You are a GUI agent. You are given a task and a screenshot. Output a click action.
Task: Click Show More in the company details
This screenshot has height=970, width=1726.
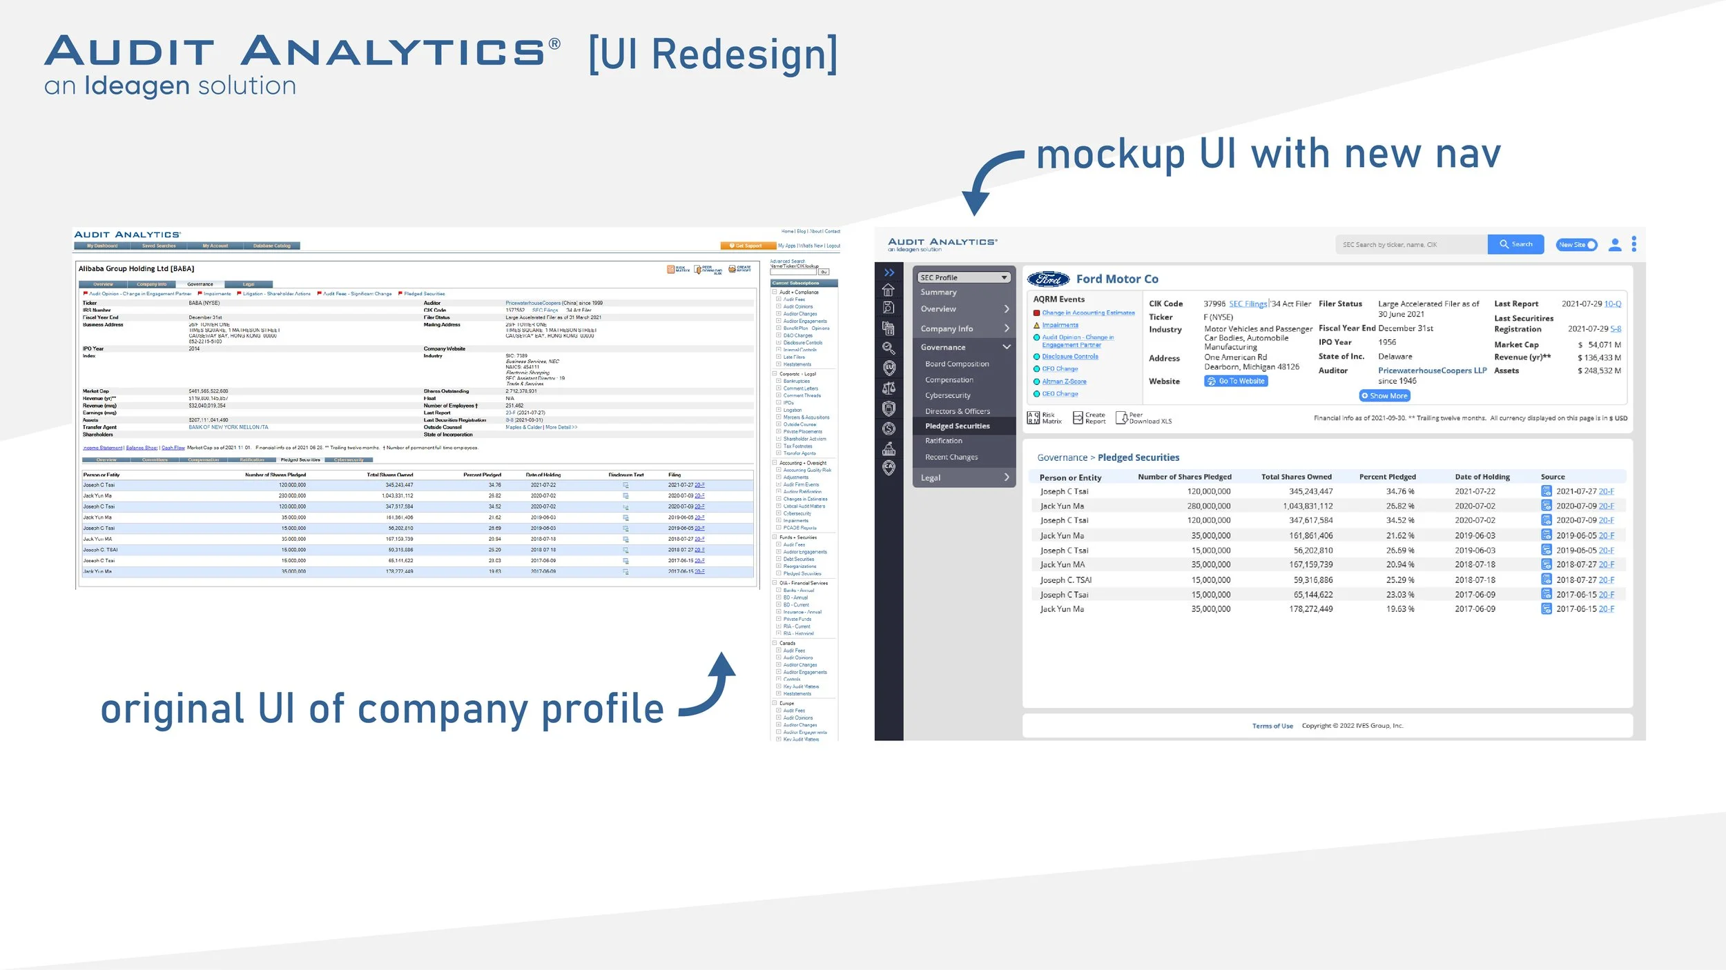click(1384, 396)
